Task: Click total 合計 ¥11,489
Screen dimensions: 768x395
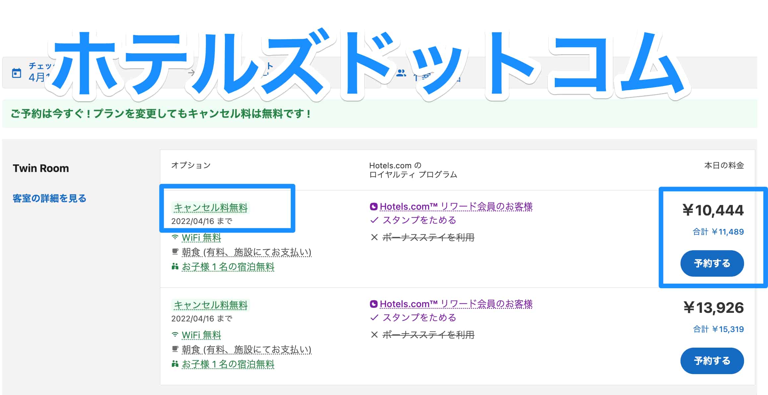Action: [718, 232]
